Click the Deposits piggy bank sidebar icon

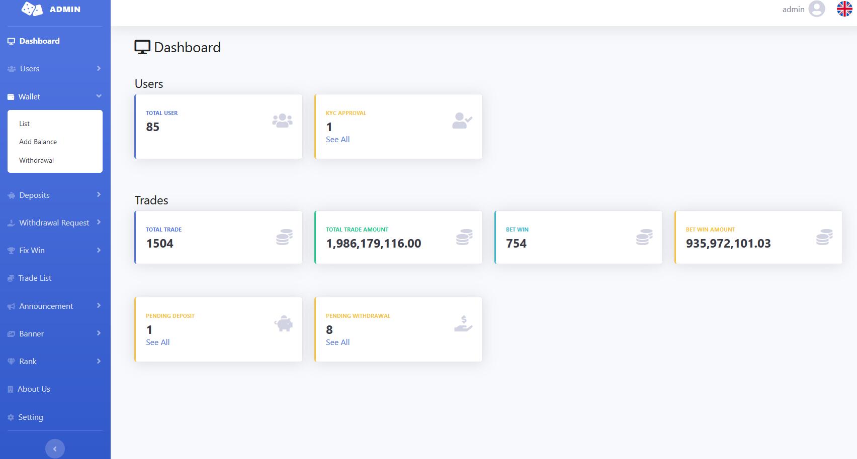[12, 195]
